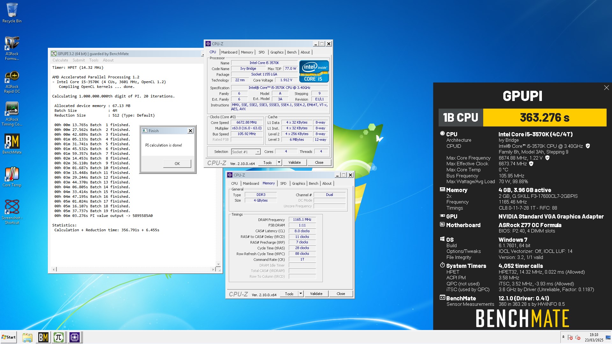Click GPUPI horizontal scrollbar track
This screenshot has height=344, width=612.
pyautogui.click(x=134, y=269)
